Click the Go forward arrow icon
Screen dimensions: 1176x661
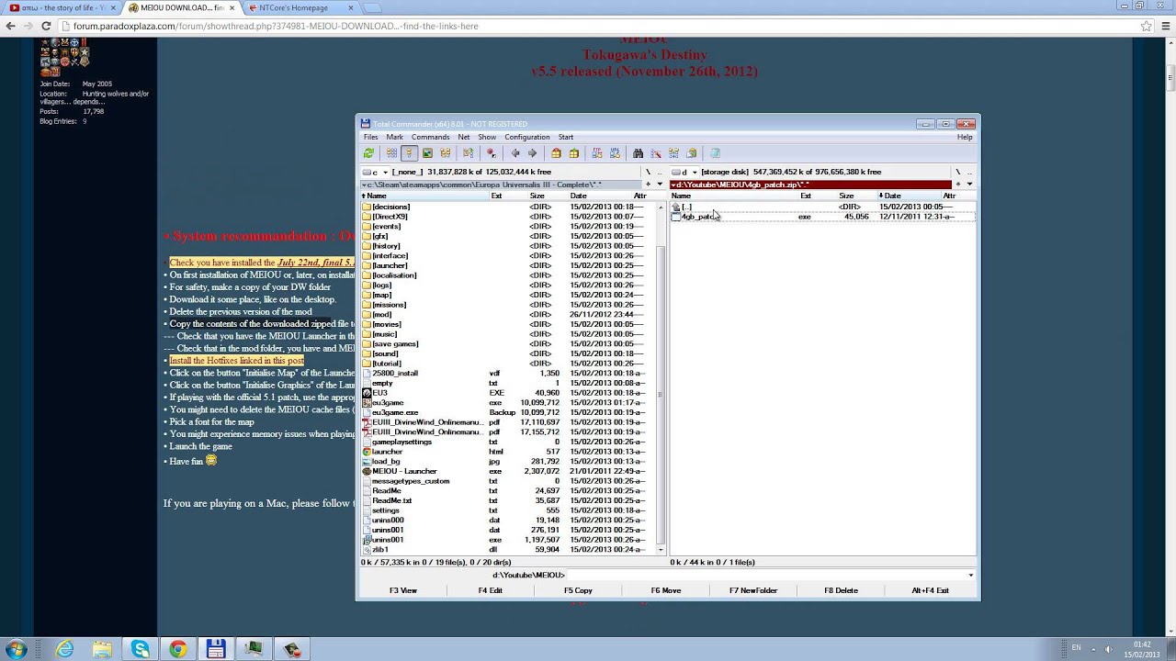(532, 153)
